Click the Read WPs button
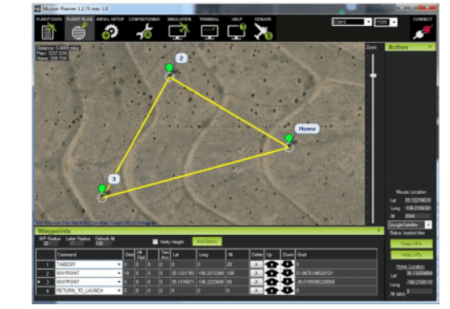The height and width of the screenshot is (309, 450). 411,244
